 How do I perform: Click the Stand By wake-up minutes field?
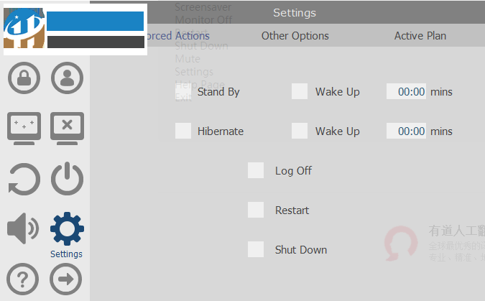tap(407, 92)
